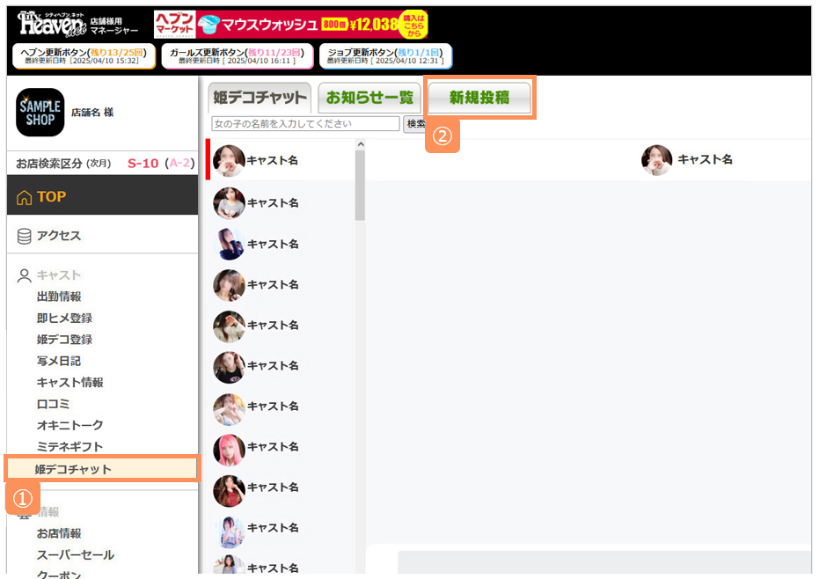Click the アクセス database icon
The image size is (819, 579).
pos(24,236)
